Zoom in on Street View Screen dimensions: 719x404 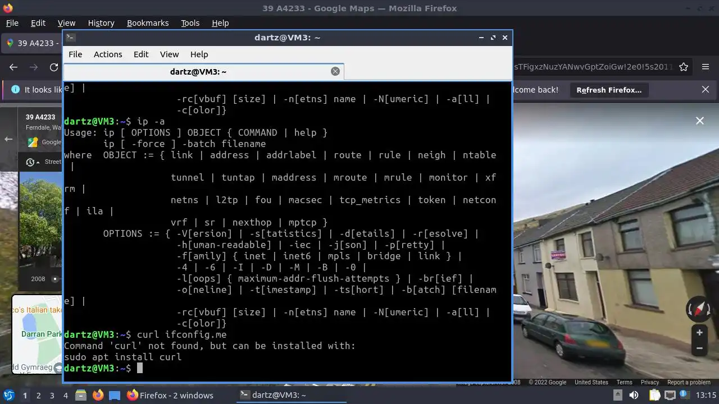click(699, 333)
